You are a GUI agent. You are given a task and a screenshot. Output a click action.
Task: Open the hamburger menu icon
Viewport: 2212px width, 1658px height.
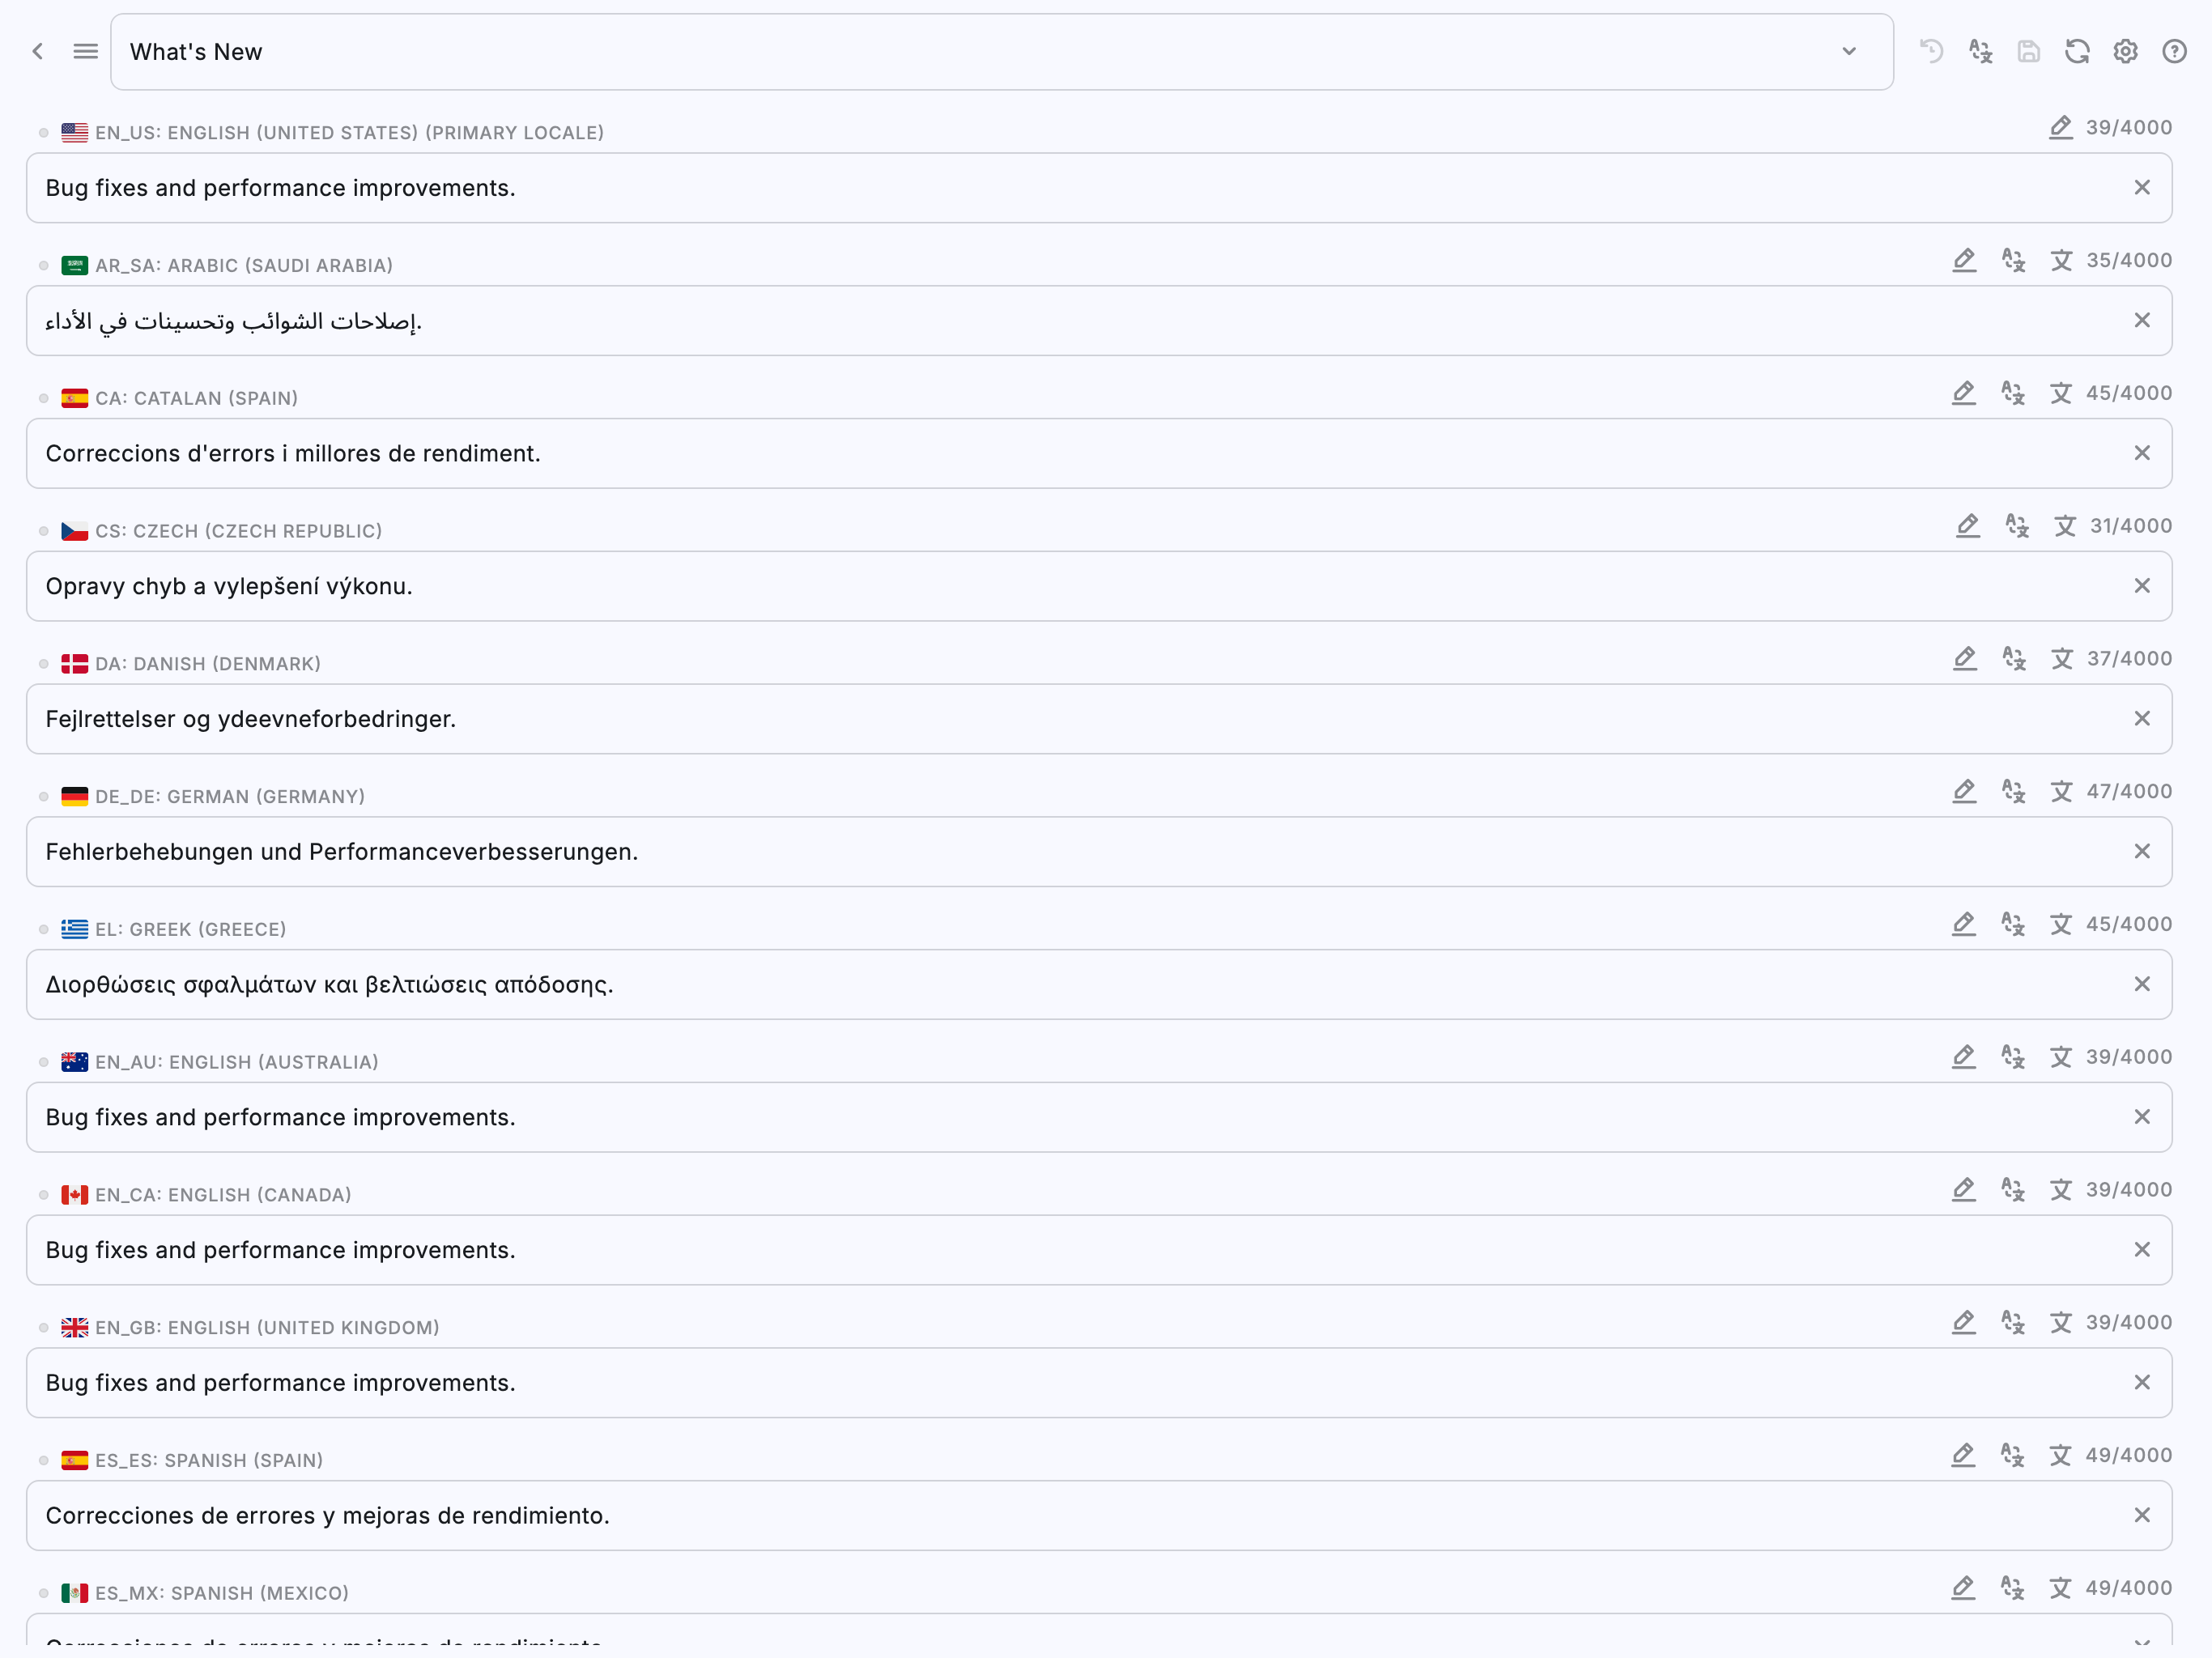click(86, 51)
